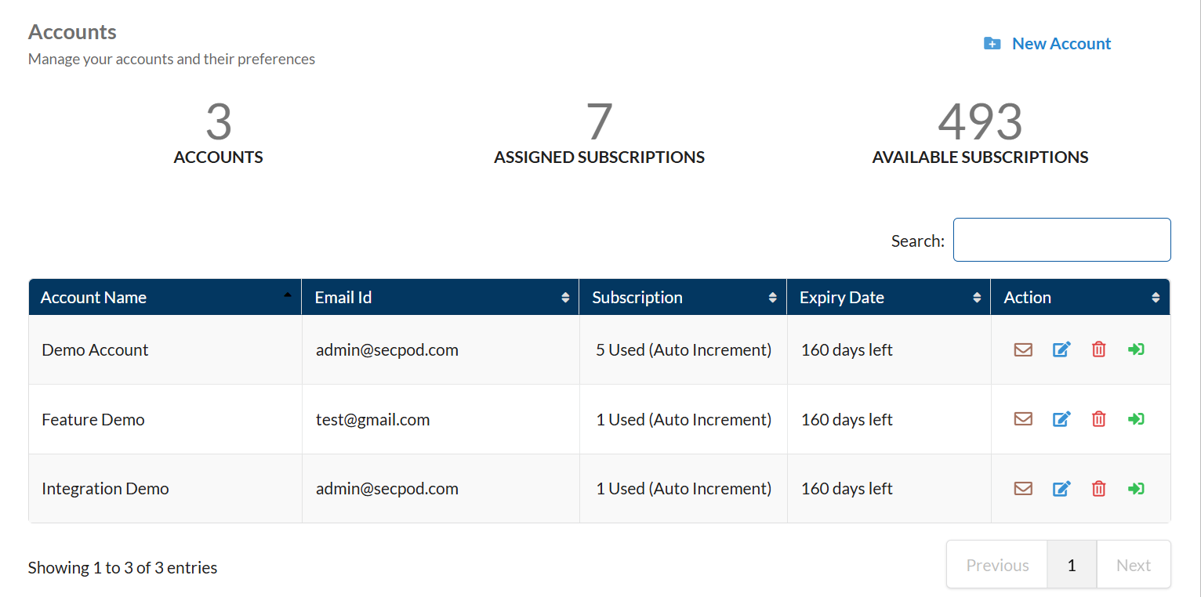This screenshot has height=597, width=1201.
Task: Click the edit icon for Demo Account
Action: (1061, 349)
